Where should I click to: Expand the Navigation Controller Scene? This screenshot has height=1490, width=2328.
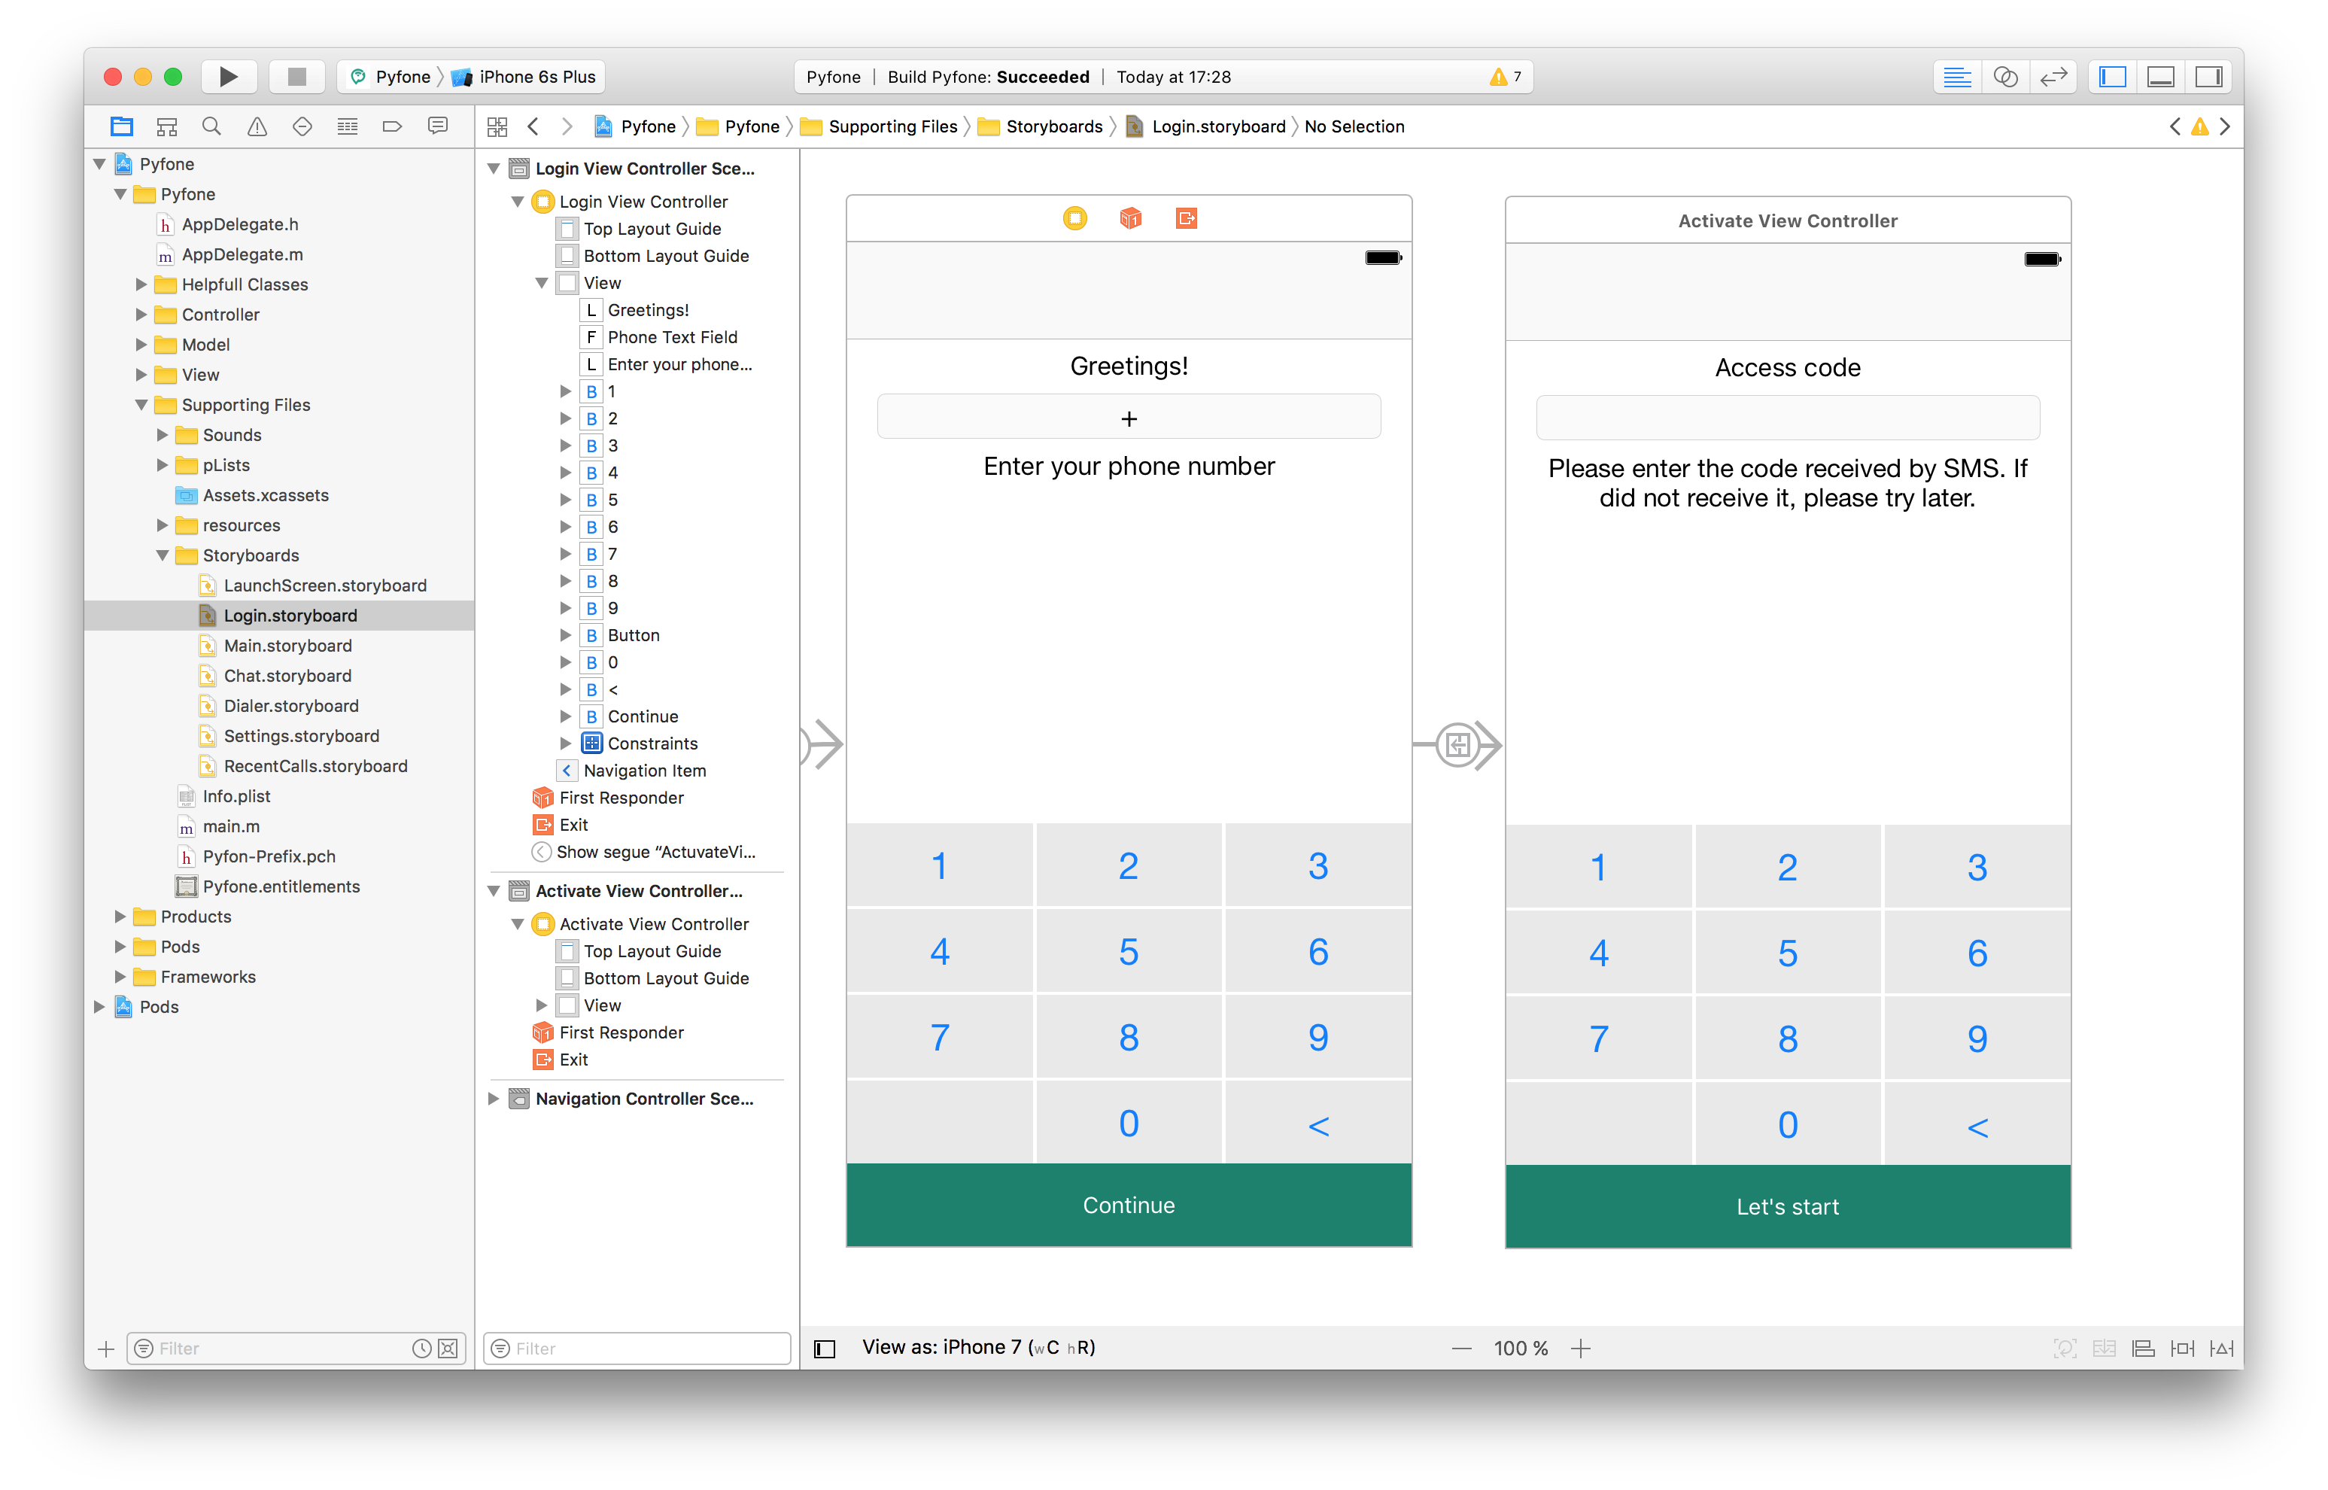pyautogui.click(x=494, y=1098)
